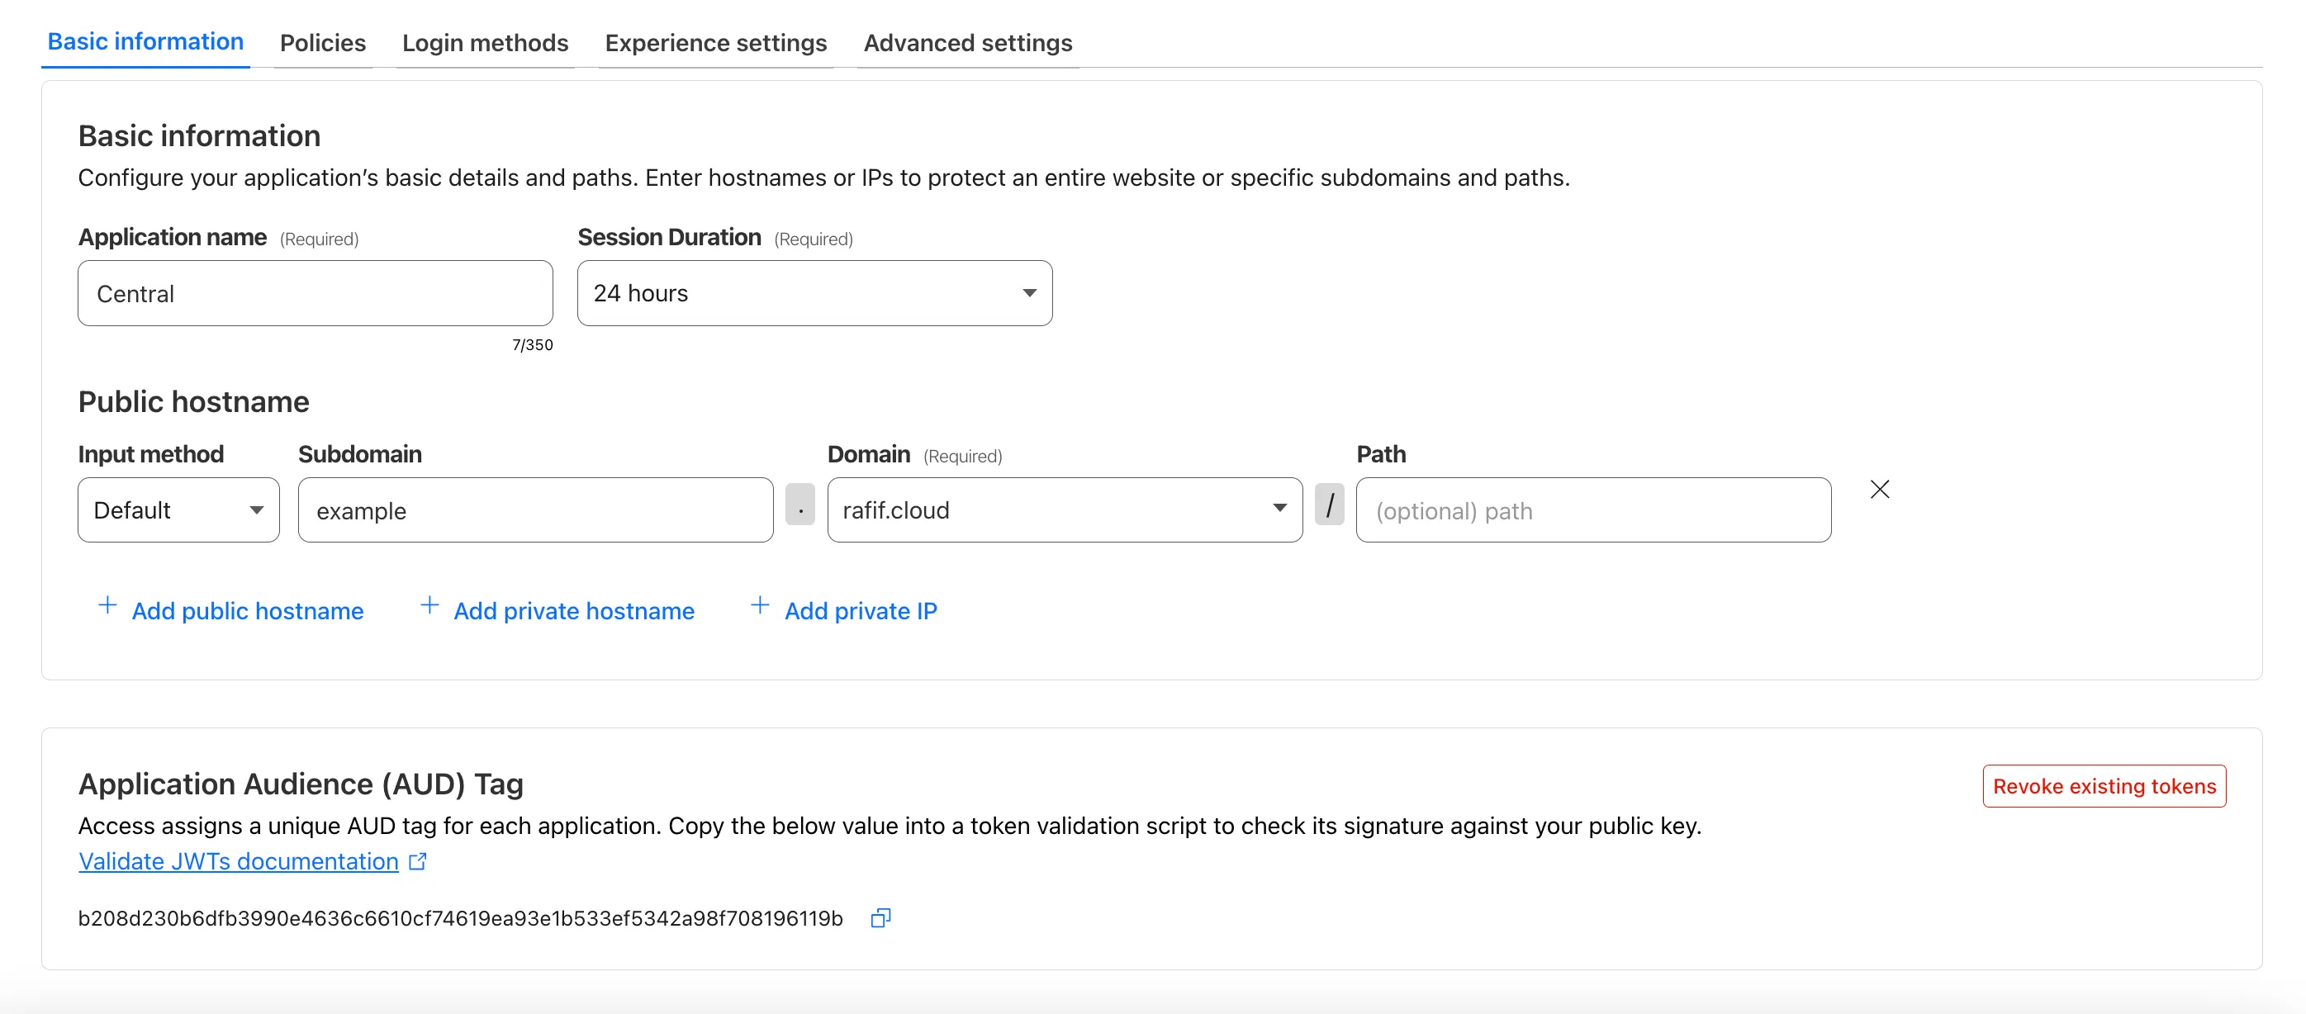Copy the AUD tag value
Viewport: 2306px width, 1014px height.
[x=880, y=917]
